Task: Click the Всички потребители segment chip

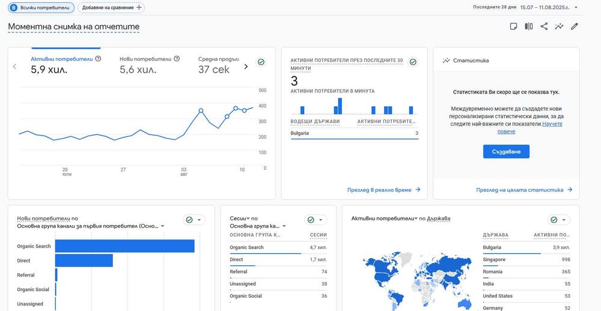Action: (41, 7)
